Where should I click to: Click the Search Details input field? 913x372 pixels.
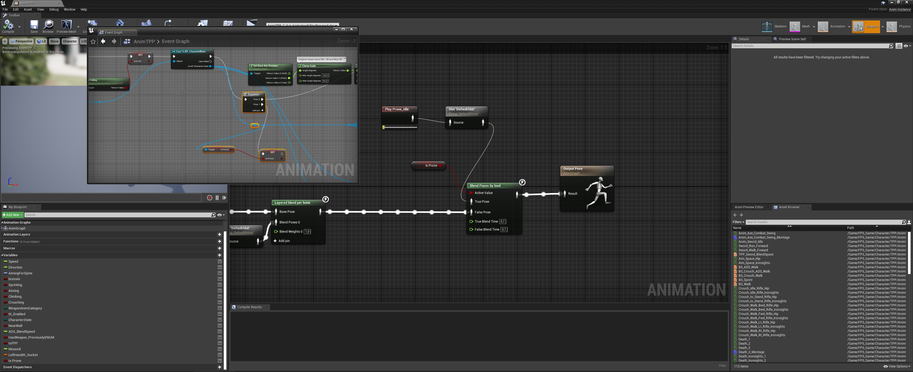pos(812,46)
